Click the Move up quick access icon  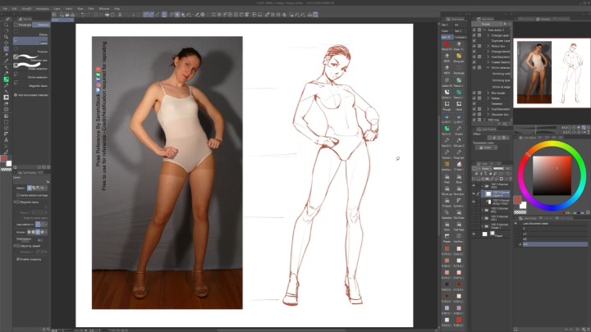pos(447,189)
